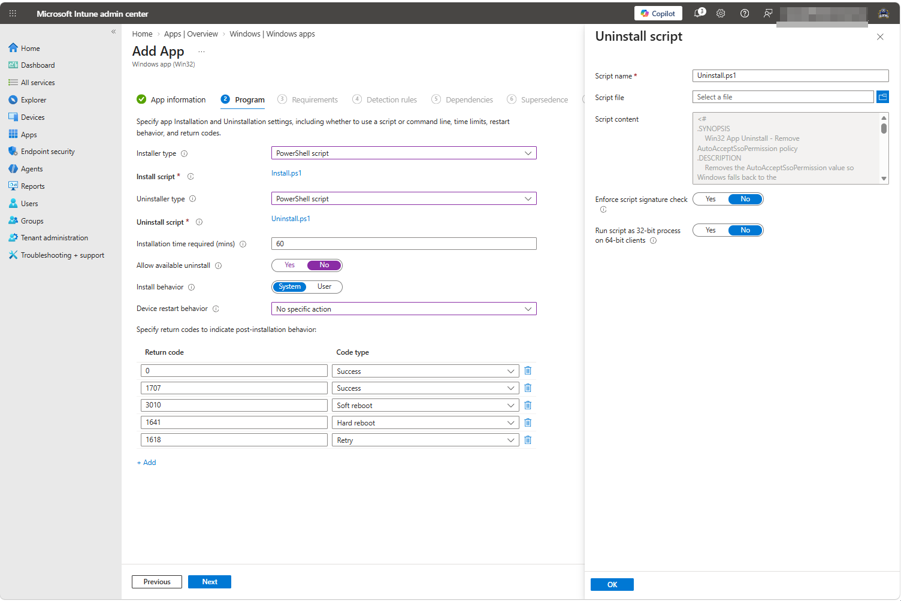
Task: Set Run script as 32-bit process to No
Action: (x=745, y=231)
